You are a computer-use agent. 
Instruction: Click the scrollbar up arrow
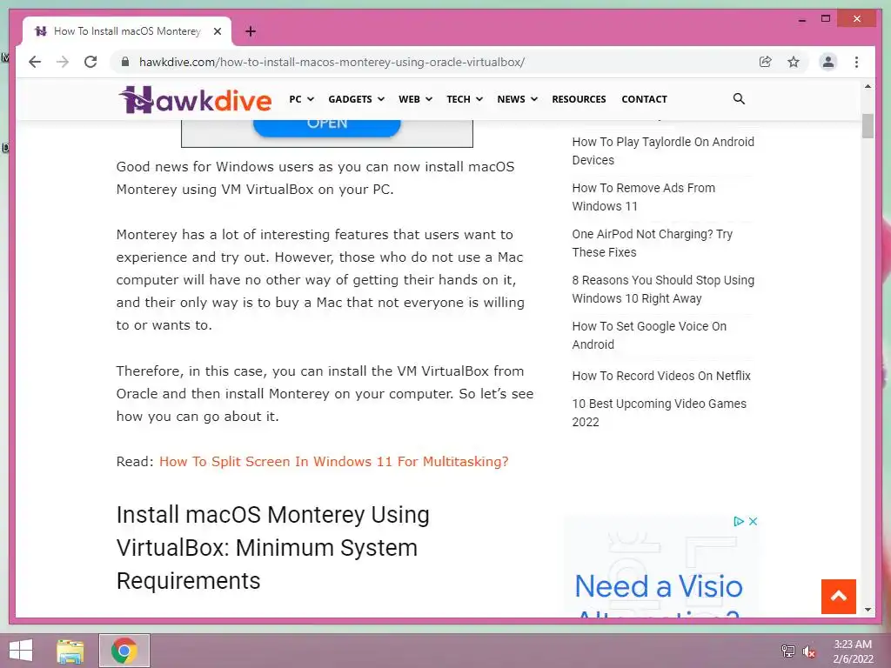click(868, 86)
